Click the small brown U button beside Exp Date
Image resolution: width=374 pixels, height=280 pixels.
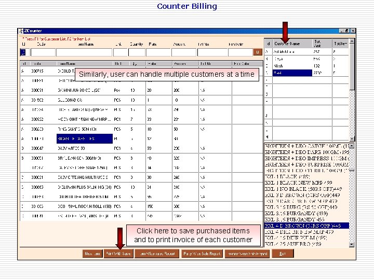pos(258,52)
